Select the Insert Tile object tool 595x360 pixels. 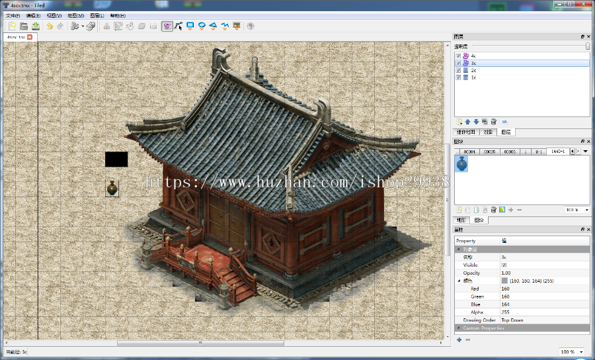(237, 26)
